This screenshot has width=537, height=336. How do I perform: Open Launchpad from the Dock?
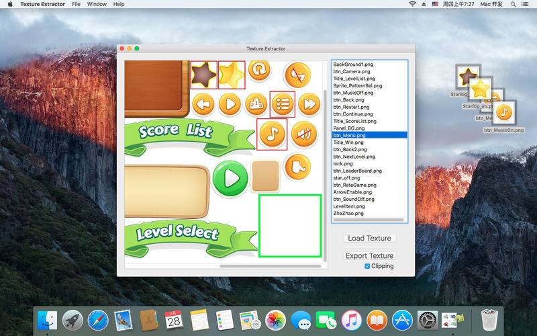(72, 321)
